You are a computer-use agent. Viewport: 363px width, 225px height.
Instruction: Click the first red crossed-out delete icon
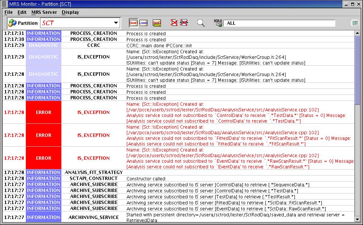click(x=174, y=23)
